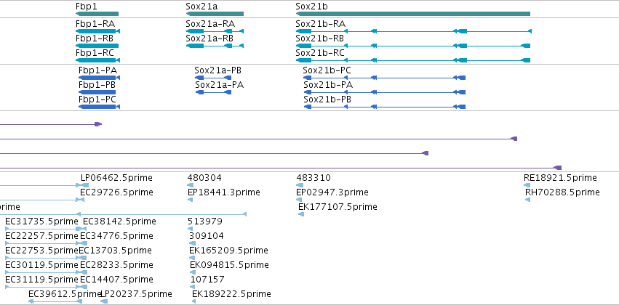Click the EC31735.5prime EST label

click(x=42, y=221)
